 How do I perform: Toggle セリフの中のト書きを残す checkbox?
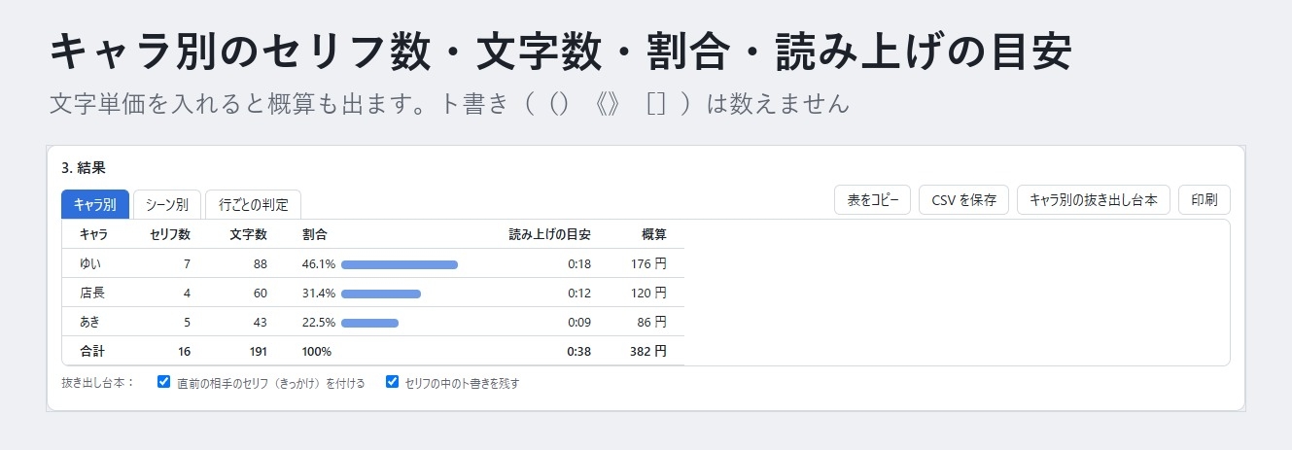click(393, 382)
